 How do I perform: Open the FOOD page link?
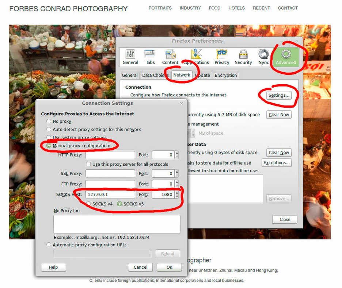[214, 8]
